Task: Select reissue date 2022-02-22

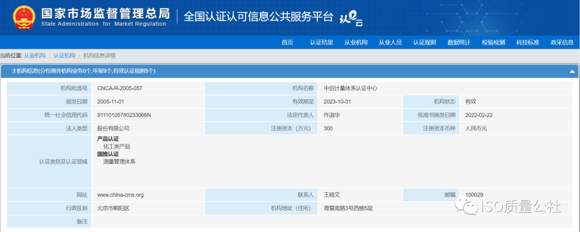Action: (x=479, y=115)
